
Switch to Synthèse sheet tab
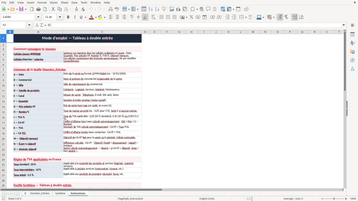click(60, 193)
